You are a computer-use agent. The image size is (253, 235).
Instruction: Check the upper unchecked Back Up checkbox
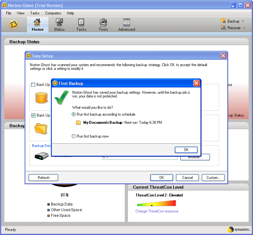point(33,85)
